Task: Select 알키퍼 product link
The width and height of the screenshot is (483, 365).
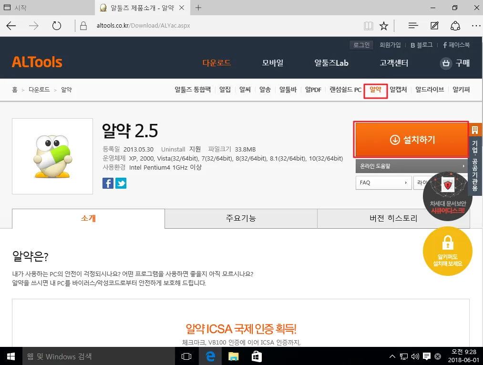Action: pyautogui.click(x=461, y=90)
